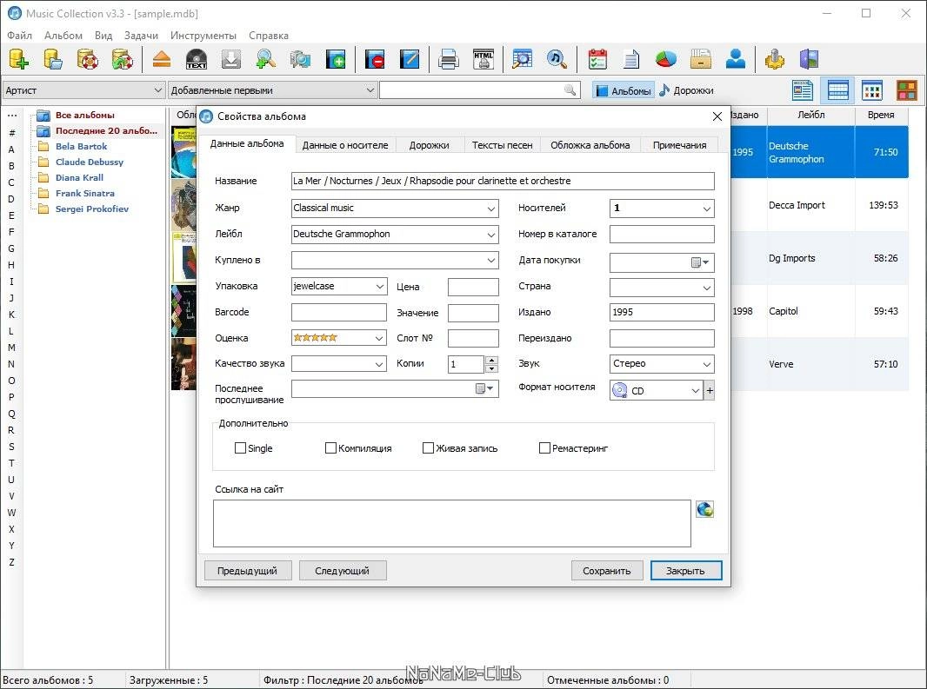
Task: Click the magnifier with green plus icon
Action: point(265,59)
